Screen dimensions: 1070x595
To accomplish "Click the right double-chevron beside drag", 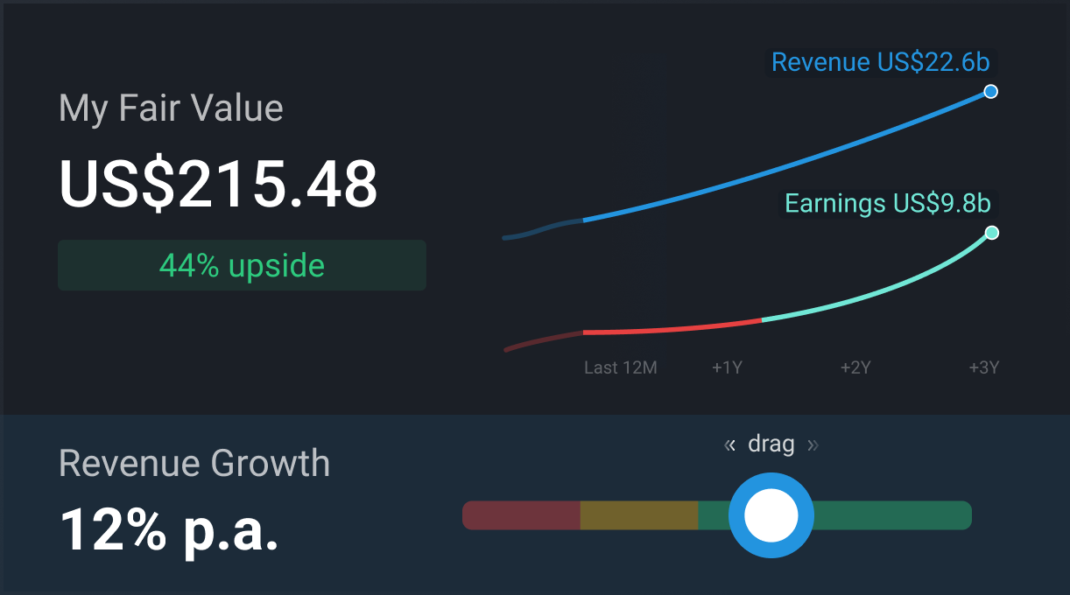I will point(813,445).
